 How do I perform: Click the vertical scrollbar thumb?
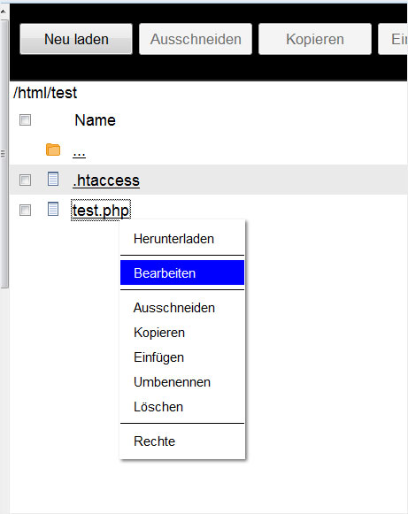(x=4, y=153)
